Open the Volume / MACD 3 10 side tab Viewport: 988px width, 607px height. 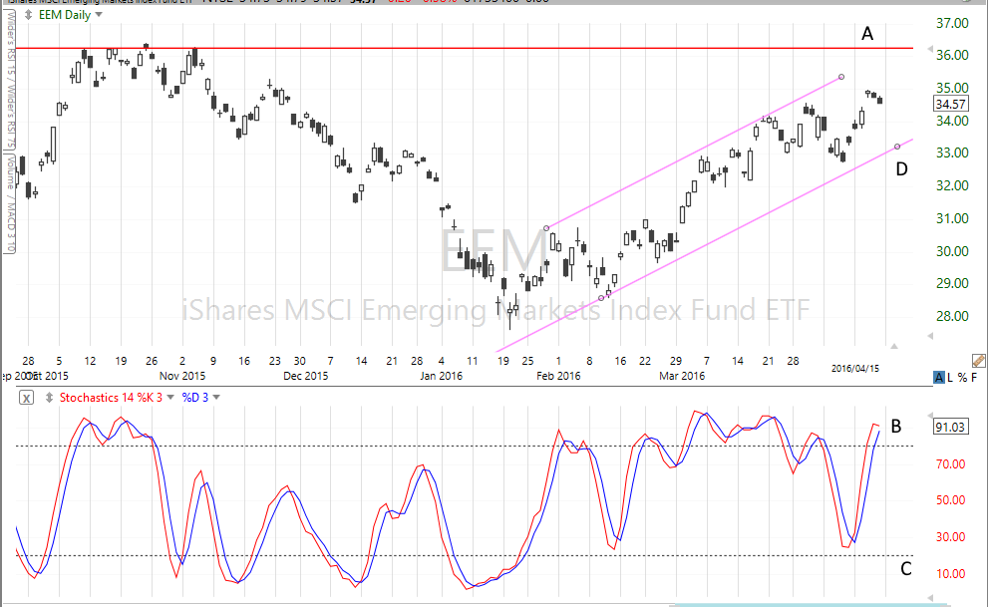pyautogui.click(x=9, y=202)
